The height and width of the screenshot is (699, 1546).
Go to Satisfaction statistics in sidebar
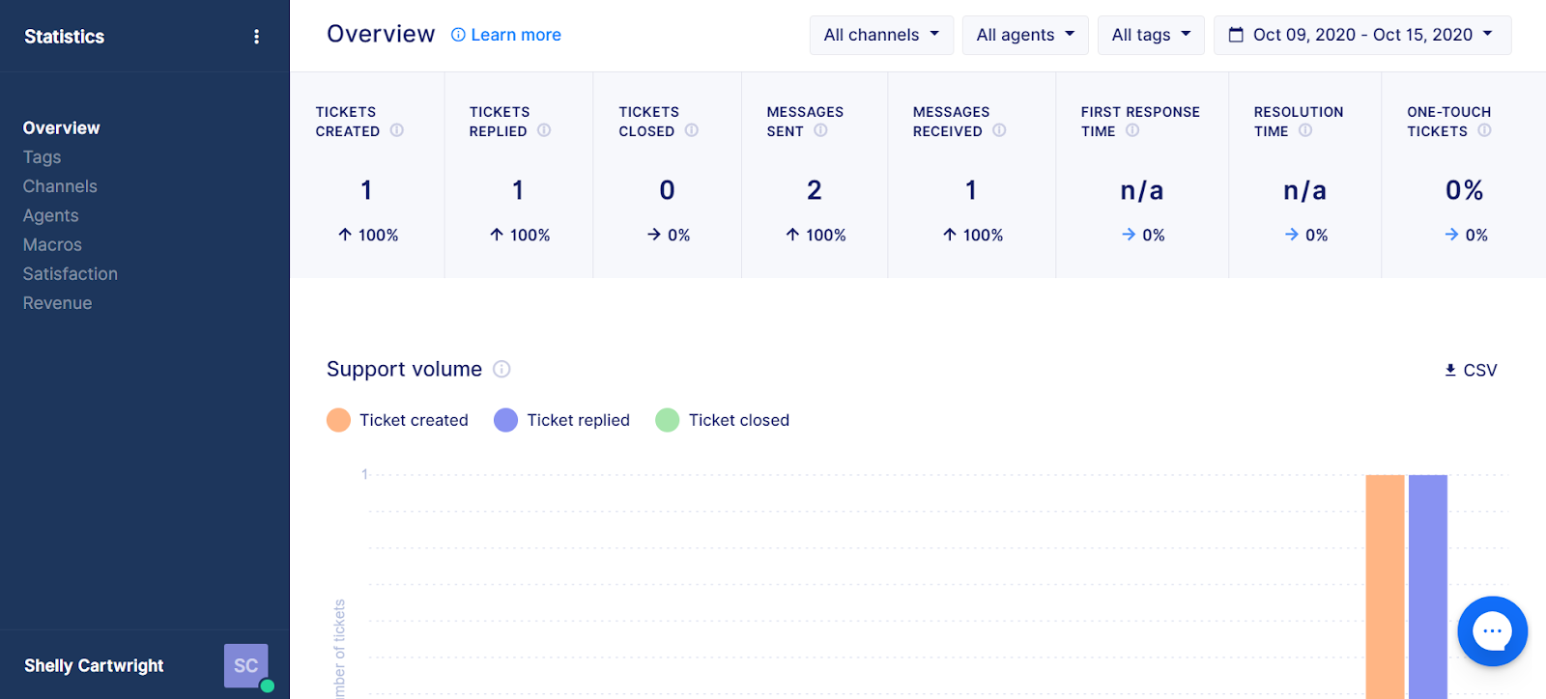[71, 274]
